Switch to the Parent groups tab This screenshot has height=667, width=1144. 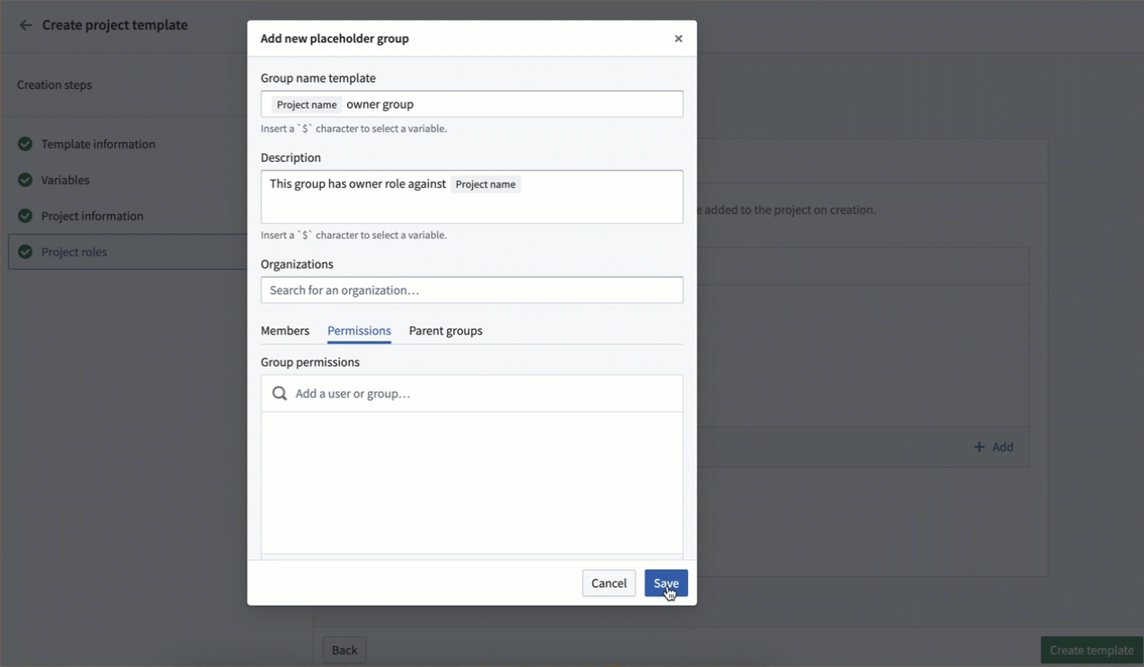(445, 331)
